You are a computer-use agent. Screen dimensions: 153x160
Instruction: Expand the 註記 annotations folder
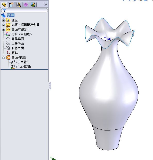point(3,20)
